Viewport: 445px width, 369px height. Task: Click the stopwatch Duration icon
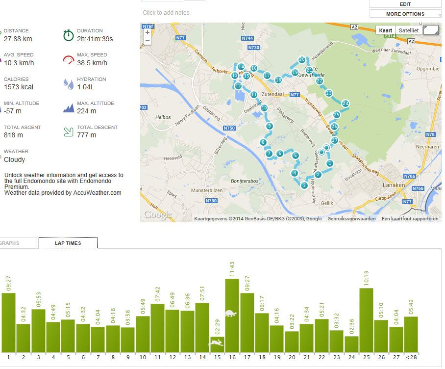click(x=68, y=35)
